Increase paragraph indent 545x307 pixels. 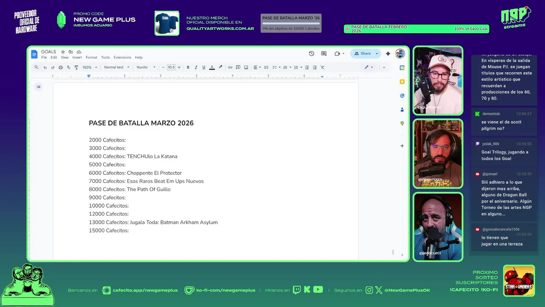click(315, 67)
